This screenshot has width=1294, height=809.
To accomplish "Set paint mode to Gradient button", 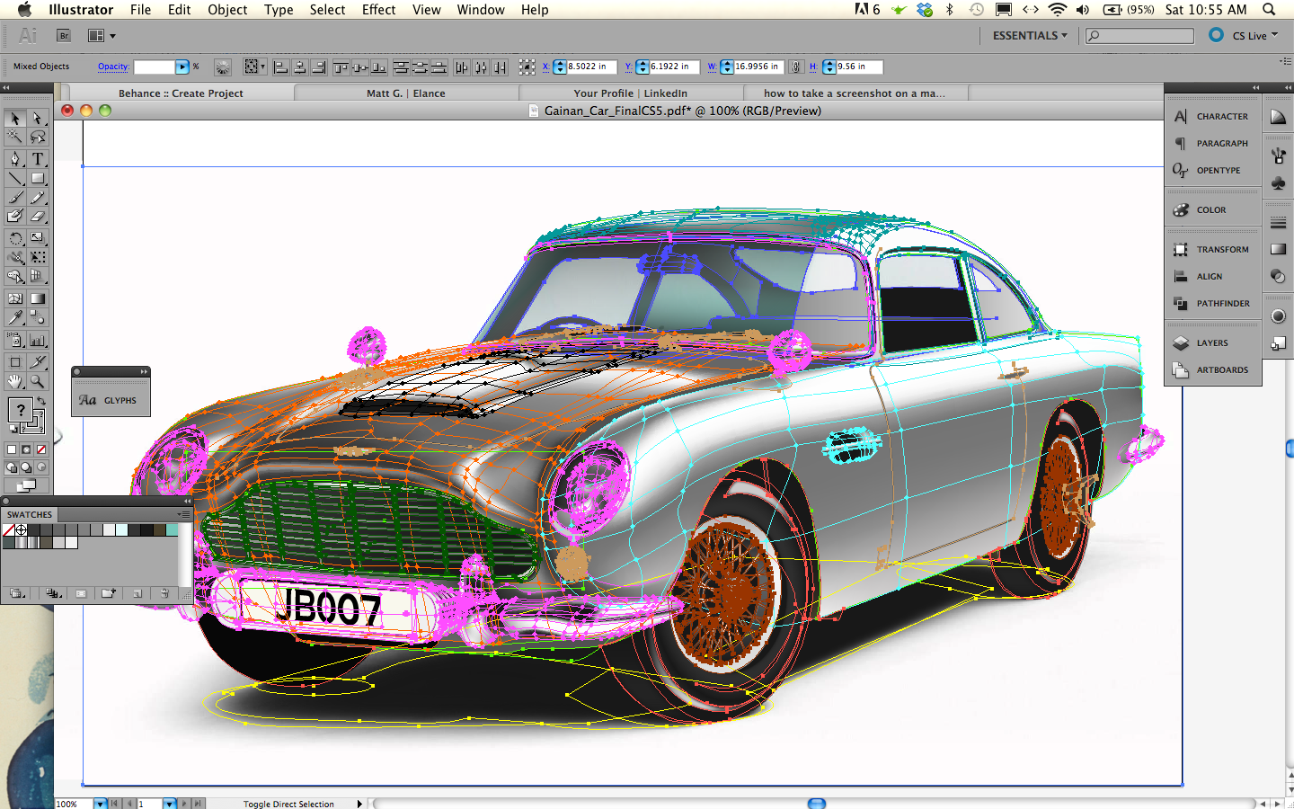I will point(26,449).
